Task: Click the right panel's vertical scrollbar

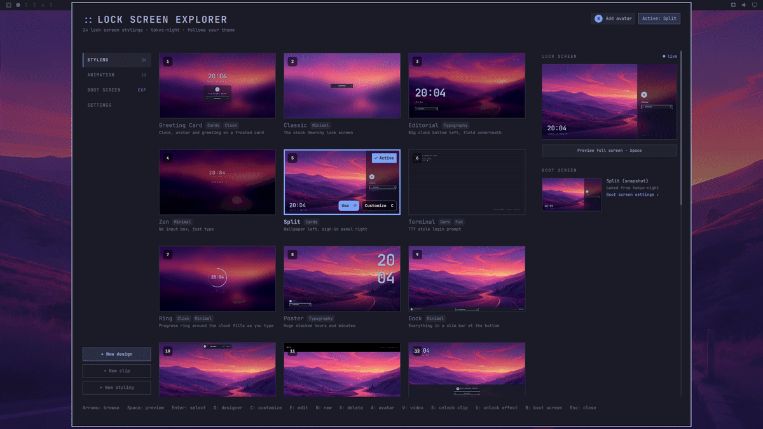Action: [x=681, y=127]
